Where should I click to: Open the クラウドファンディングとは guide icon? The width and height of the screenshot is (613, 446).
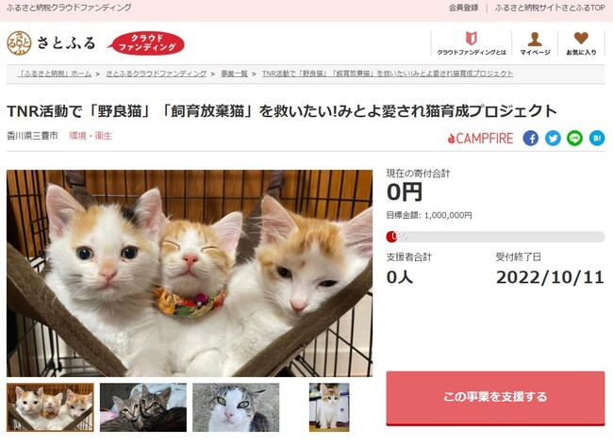[x=472, y=39]
